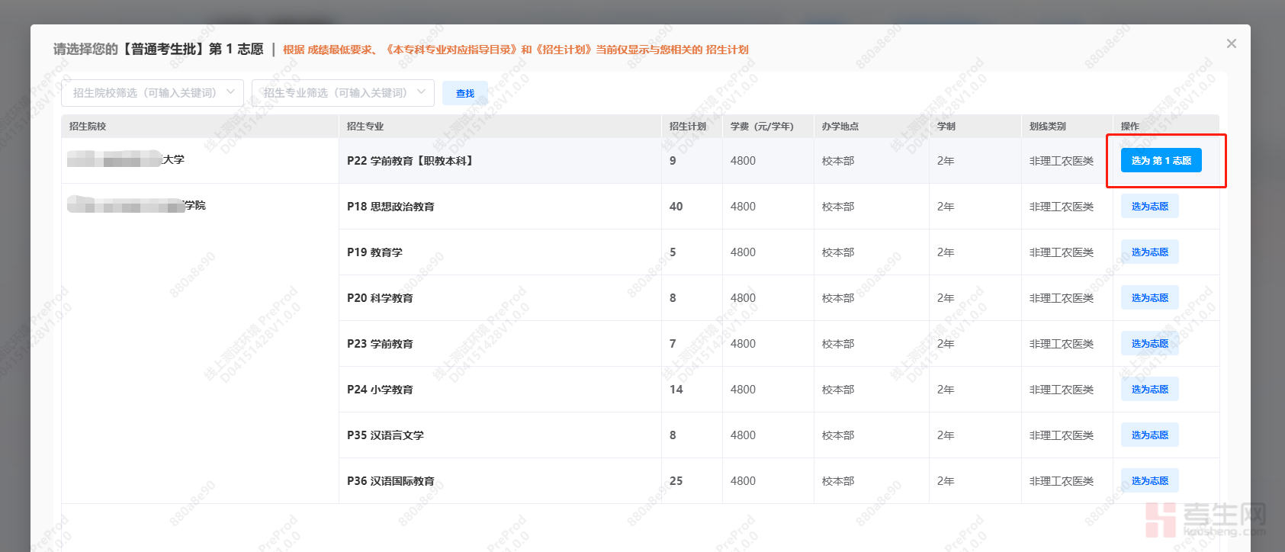
Task: Select P18 思想政治教育 as 志愿
Action: (1149, 206)
